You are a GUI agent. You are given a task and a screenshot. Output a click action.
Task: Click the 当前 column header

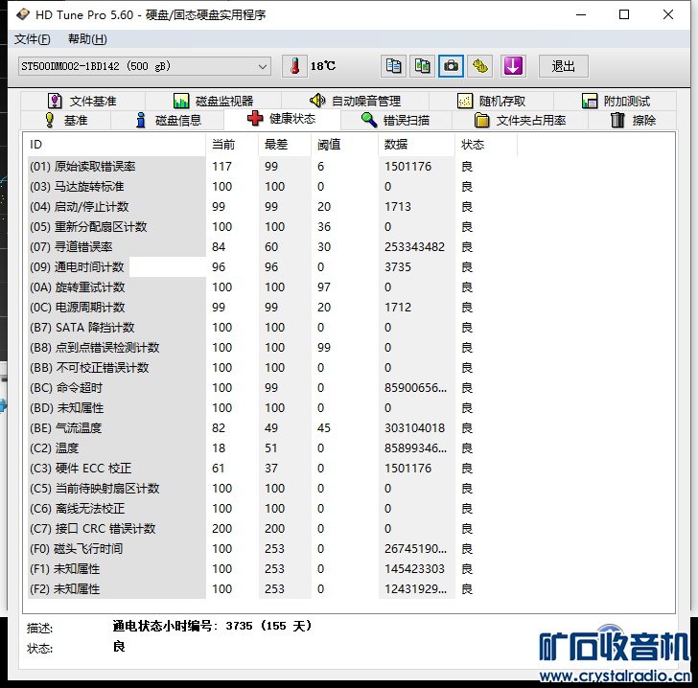pyautogui.click(x=232, y=145)
